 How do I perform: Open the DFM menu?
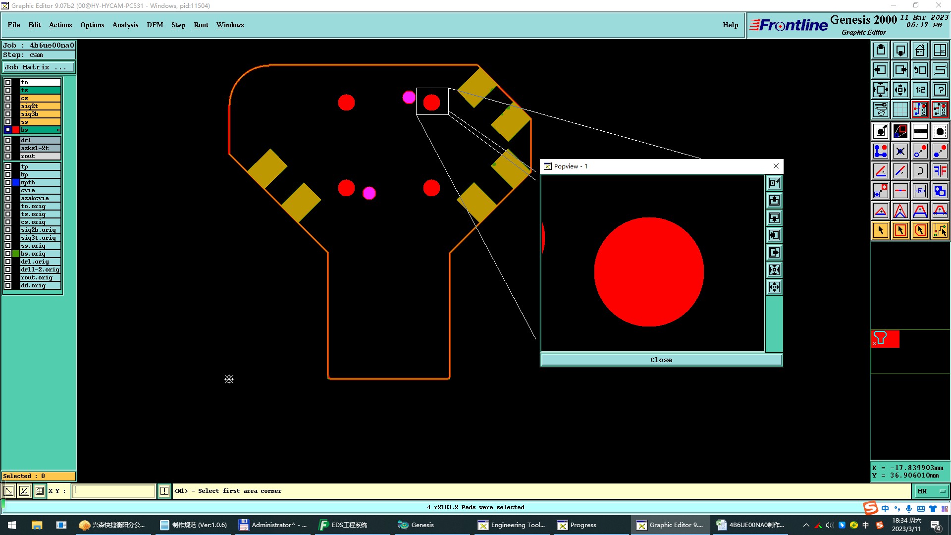click(x=155, y=25)
